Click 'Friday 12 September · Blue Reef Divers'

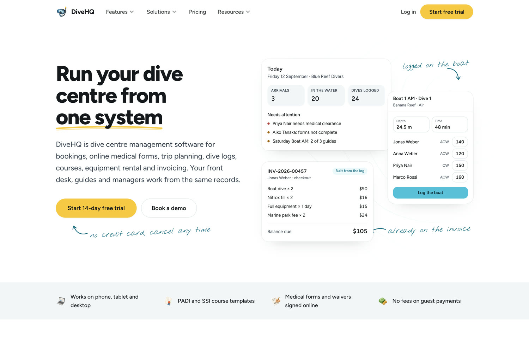coord(305,77)
